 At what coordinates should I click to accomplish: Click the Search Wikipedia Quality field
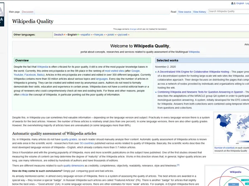coord(229,12)
